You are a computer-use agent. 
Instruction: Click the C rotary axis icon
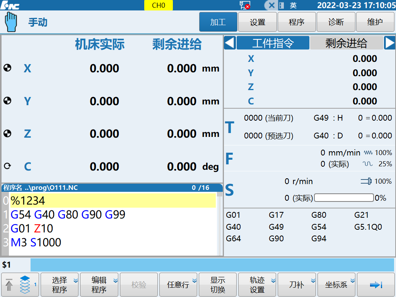(x=7, y=166)
